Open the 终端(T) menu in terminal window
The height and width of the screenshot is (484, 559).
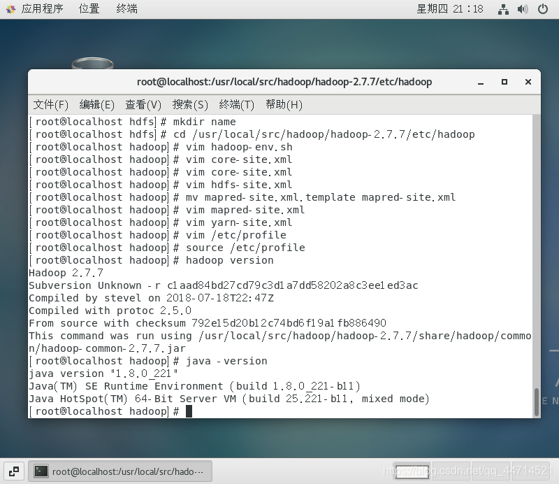point(236,105)
